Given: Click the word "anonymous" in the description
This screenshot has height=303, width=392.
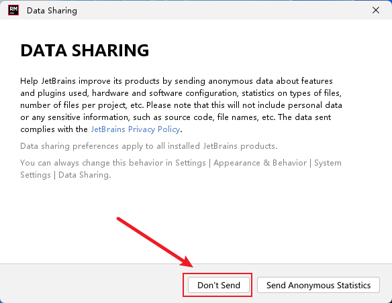Looking at the screenshot, I should click(230, 81).
